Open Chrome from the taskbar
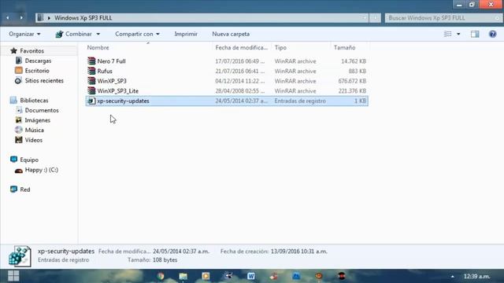The width and height of the screenshot is (504, 283). pyautogui.click(x=161, y=276)
